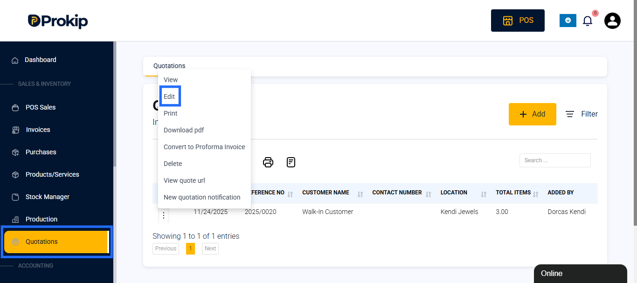This screenshot has height=283, width=637.
Task: Click the sidebar scrollbar
Action: click(x=115, y=104)
